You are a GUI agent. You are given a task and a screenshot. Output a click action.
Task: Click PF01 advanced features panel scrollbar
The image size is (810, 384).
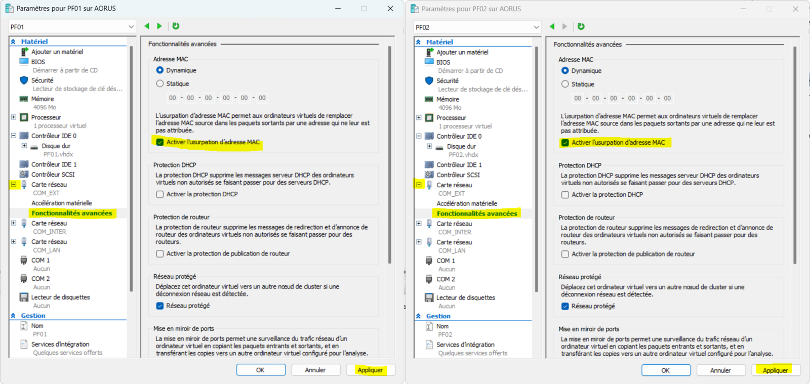tap(389, 152)
